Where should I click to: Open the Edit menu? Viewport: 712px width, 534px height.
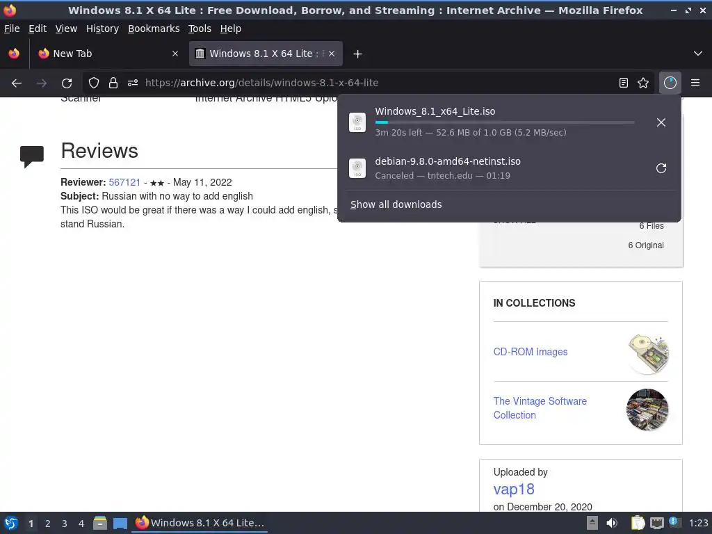(38, 29)
